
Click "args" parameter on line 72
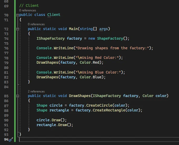tap(103, 29)
